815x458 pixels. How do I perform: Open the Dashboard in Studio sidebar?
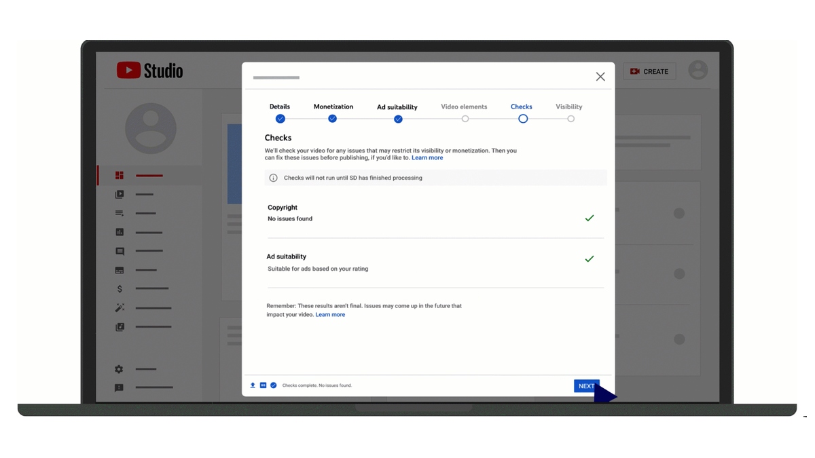(x=120, y=174)
